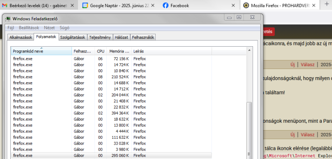Switch to the Szolgáltatások tab
Viewport: 332px width, 159px height.
pos(73,38)
